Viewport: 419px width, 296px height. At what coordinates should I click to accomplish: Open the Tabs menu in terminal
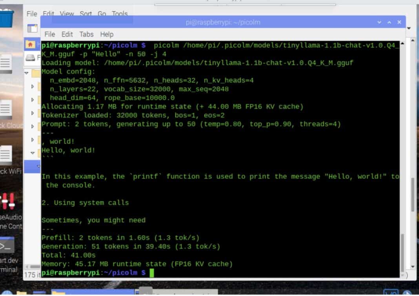click(x=86, y=35)
